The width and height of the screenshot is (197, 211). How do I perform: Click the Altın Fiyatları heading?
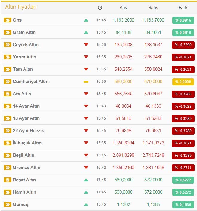pos(21,7)
